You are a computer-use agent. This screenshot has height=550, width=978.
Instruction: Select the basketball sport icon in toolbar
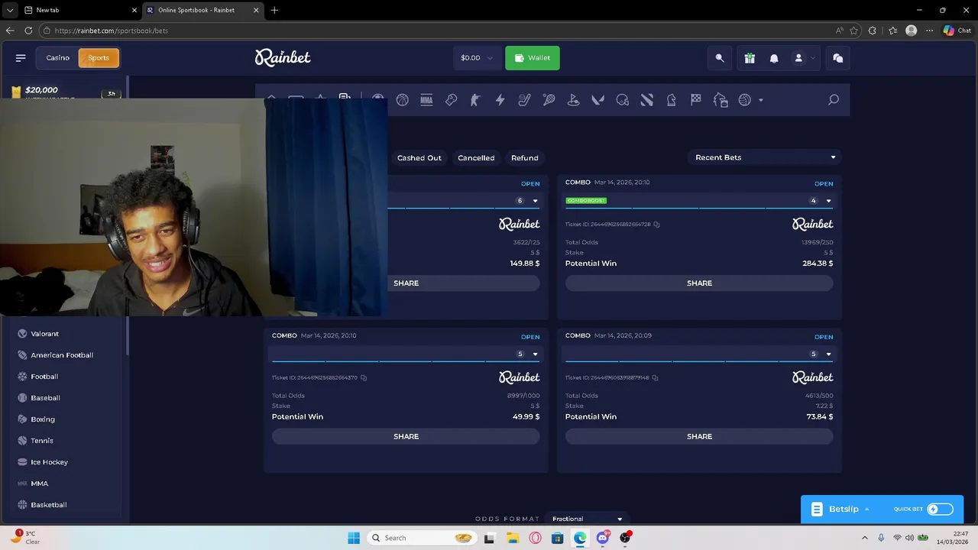(402, 100)
